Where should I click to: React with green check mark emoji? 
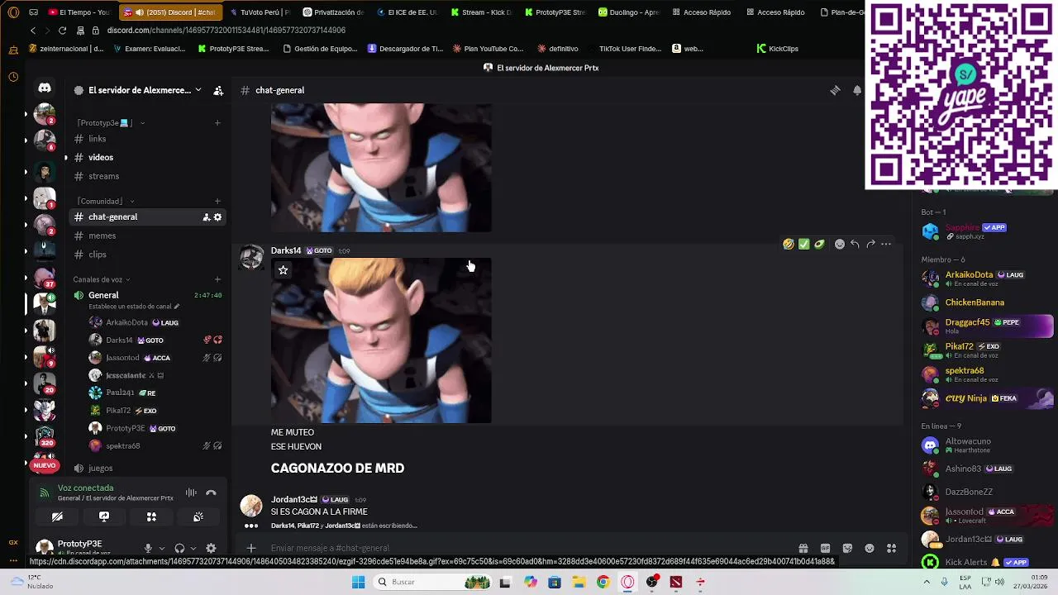803,244
